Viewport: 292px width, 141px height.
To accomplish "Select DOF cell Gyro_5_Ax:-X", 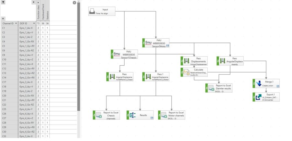I will click(27, 136).
